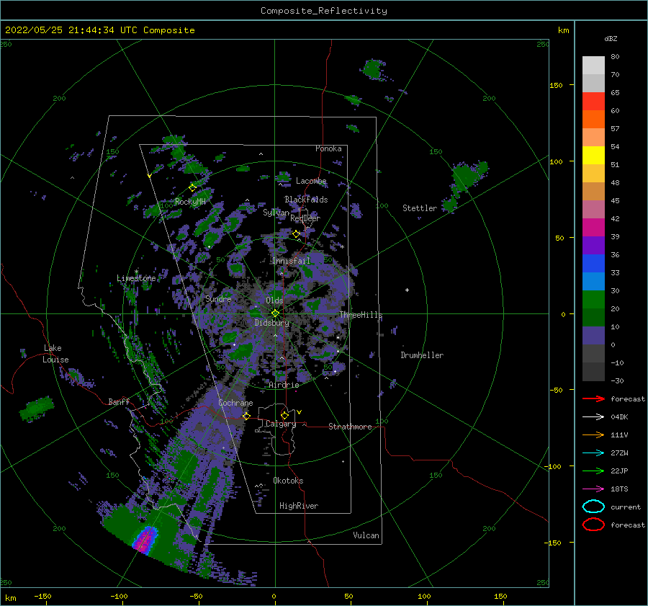This screenshot has height=606, width=648.
Task: Click the light blue 33 dBZ color band
Action: [593, 281]
